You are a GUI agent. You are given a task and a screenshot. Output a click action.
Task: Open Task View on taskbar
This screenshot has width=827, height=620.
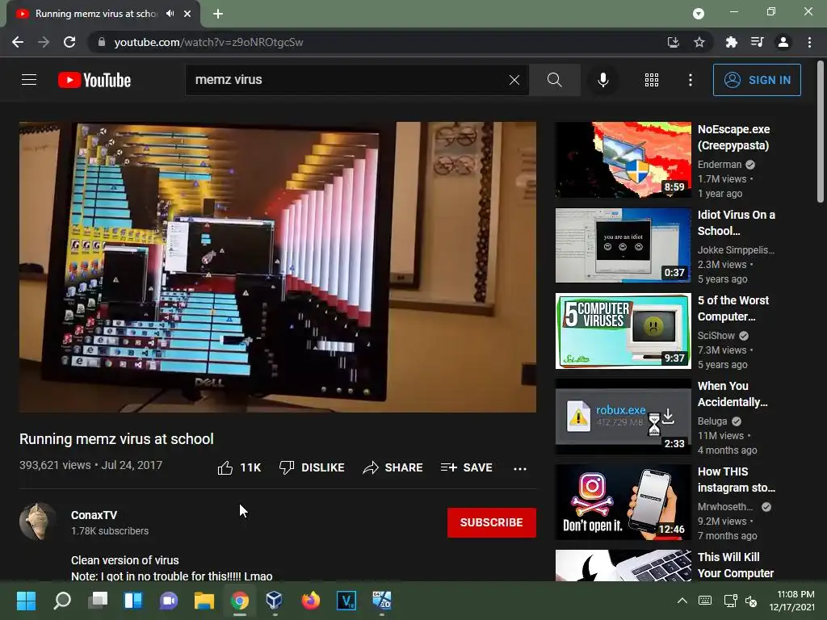98,601
